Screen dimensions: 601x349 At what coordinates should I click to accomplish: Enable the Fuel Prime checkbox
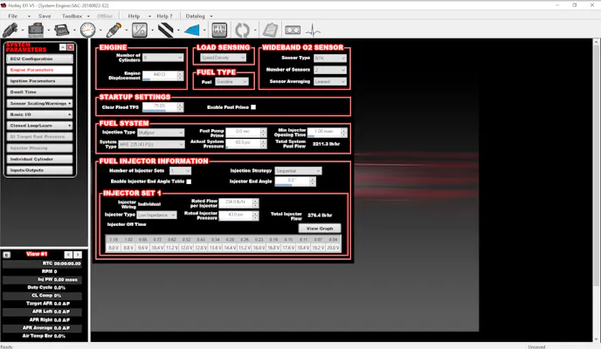pyautogui.click(x=253, y=107)
